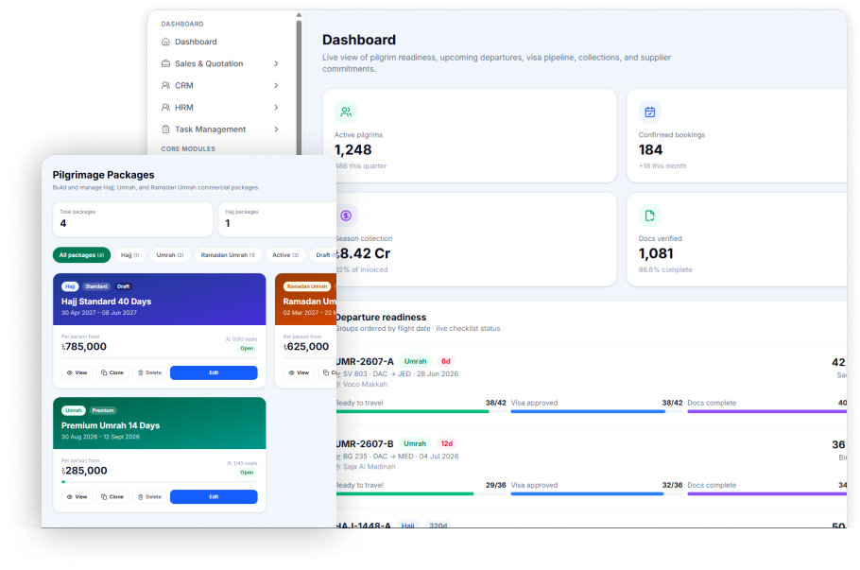Click the UMR-2607-B group title
The height and width of the screenshot is (570, 860).
click(x=366, y=444)
